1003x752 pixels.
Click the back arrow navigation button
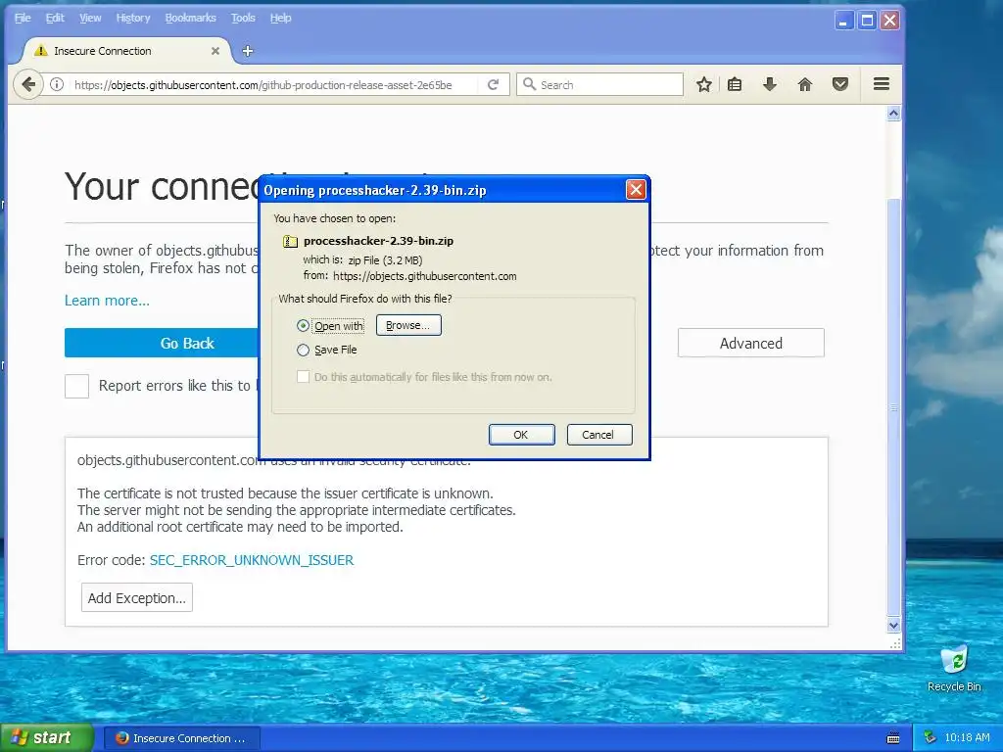click(x=28, y=84)
